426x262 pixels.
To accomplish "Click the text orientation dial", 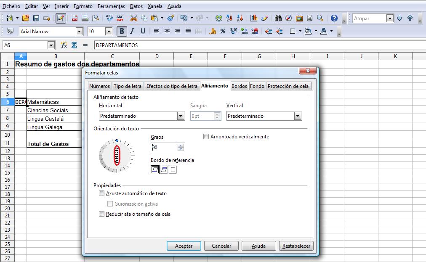I will pyautogui.click(x=117, y=156).
